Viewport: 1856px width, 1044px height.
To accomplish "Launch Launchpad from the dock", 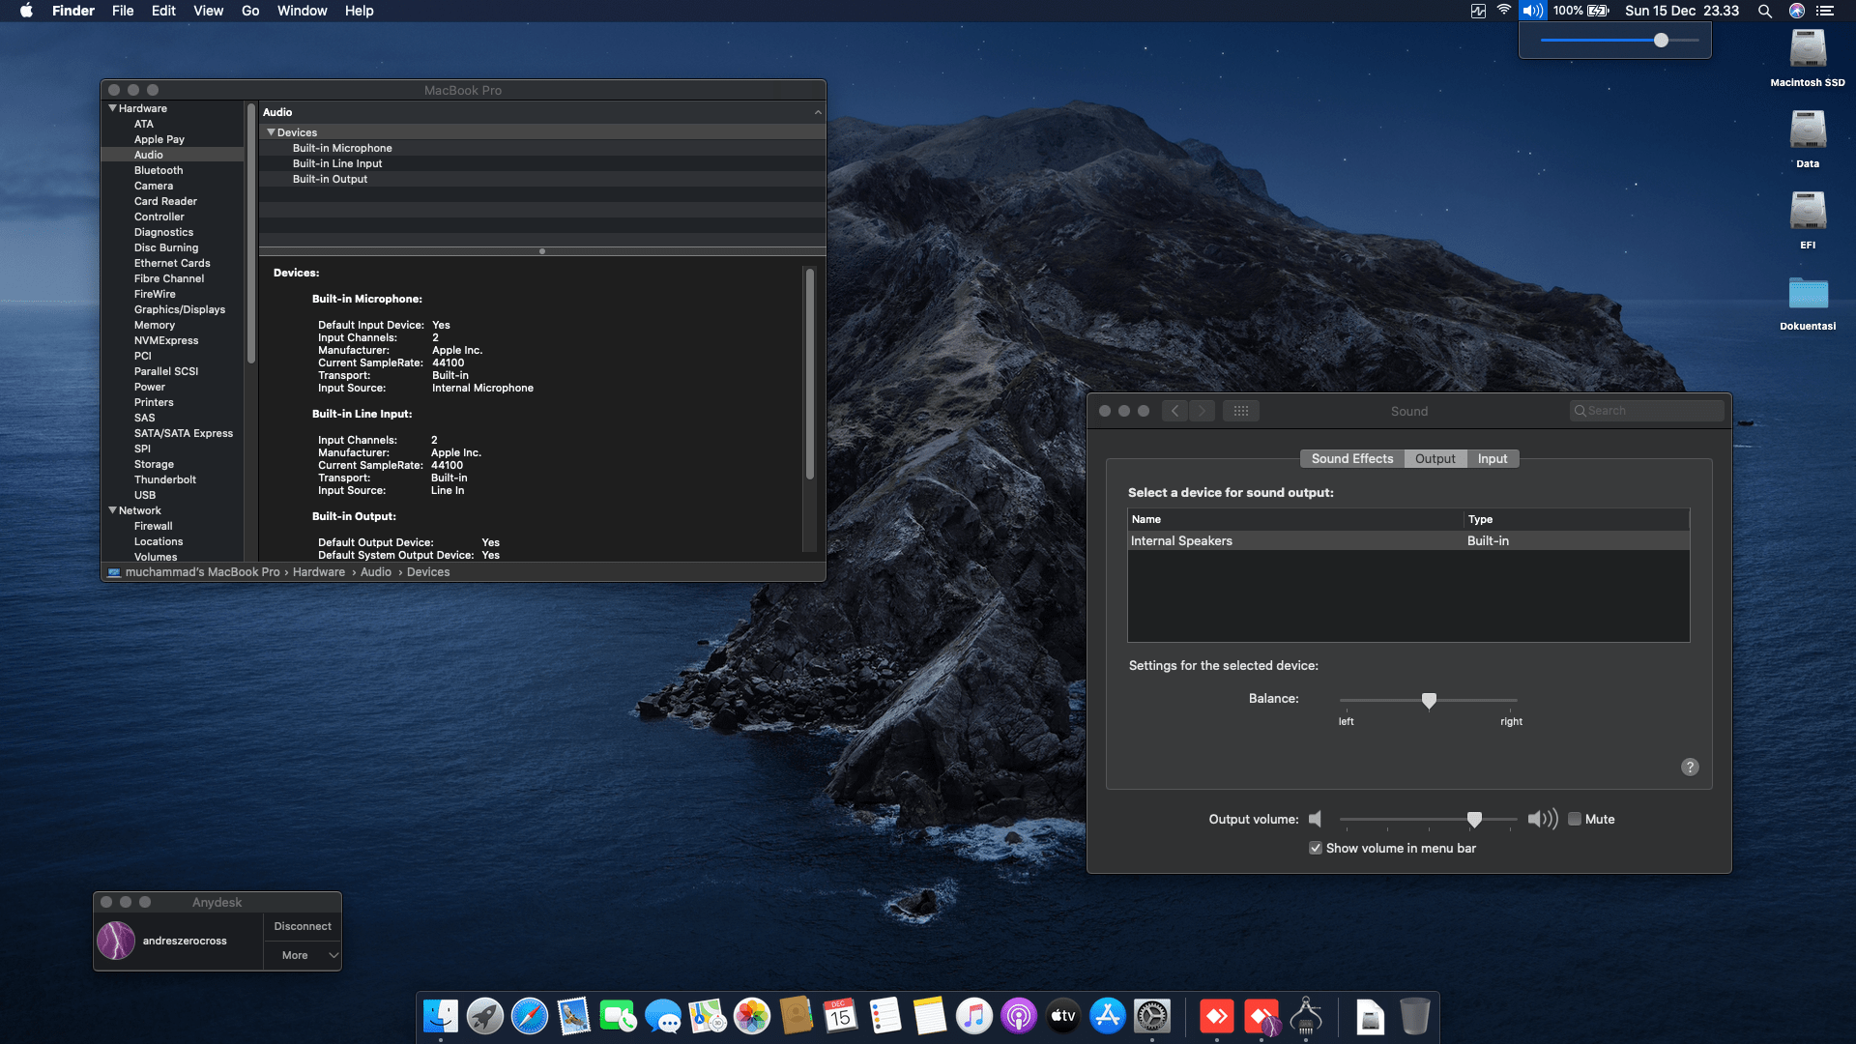I will [485, 1016].
